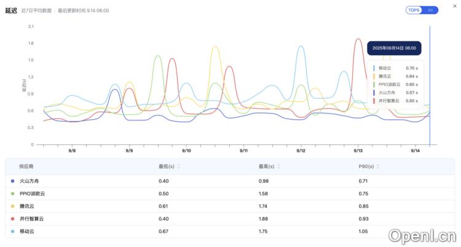Screen dimensions: 461x247
Task: Switch the toggle to All
Action: pyautogui.click(x=430, y=10)
